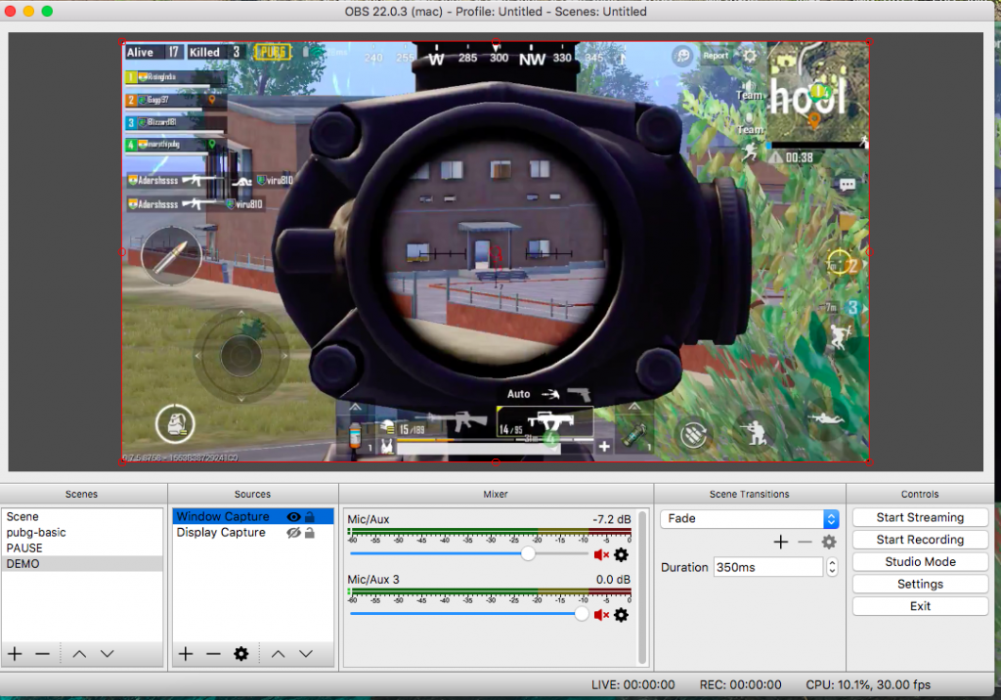Viewport: 1001px width, 700px height.
Task: Click the CPU usage status text
Action: tap(868, 684)
